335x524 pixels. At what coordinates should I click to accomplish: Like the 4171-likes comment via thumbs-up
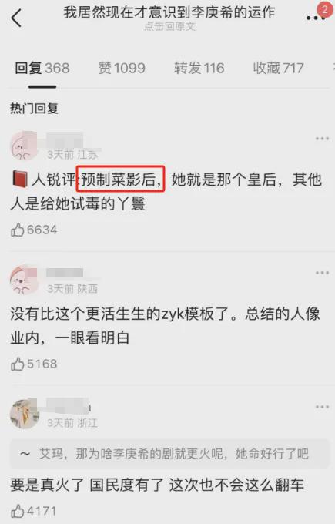(x=17, y=512)
